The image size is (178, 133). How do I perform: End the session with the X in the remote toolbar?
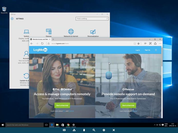point(114,130)
